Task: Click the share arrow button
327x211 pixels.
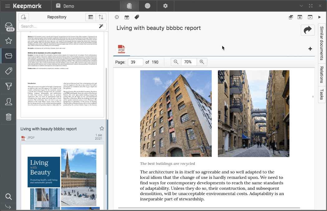Action: coord(308,30)
